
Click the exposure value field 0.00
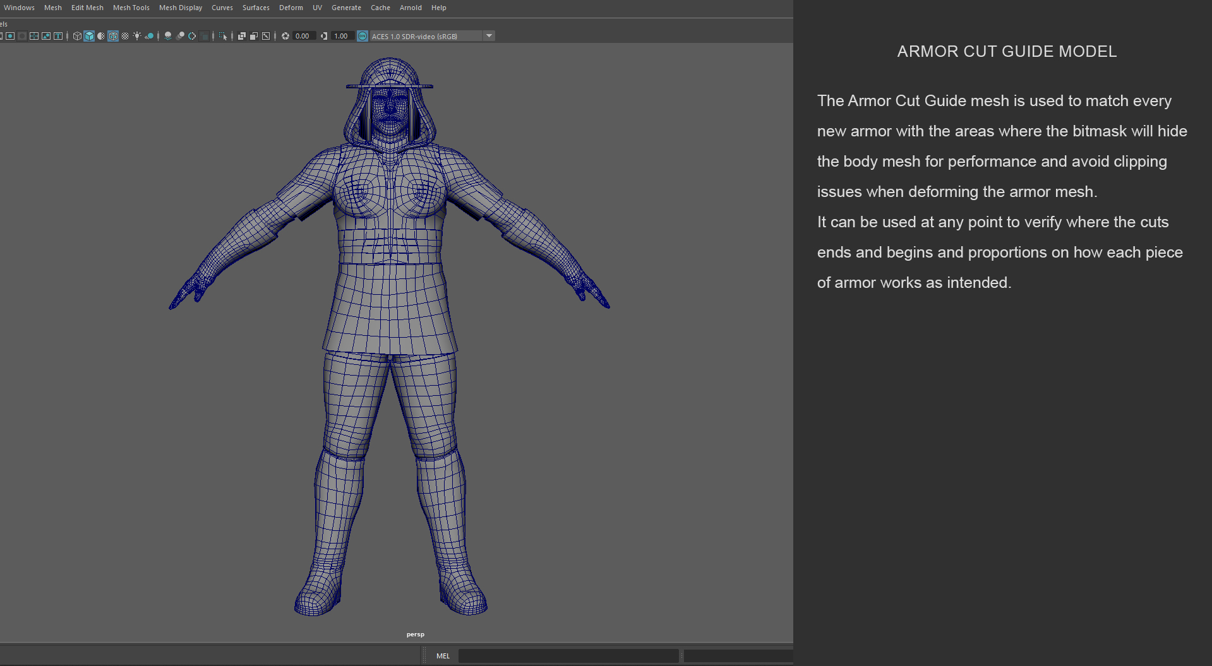[304, 36]
